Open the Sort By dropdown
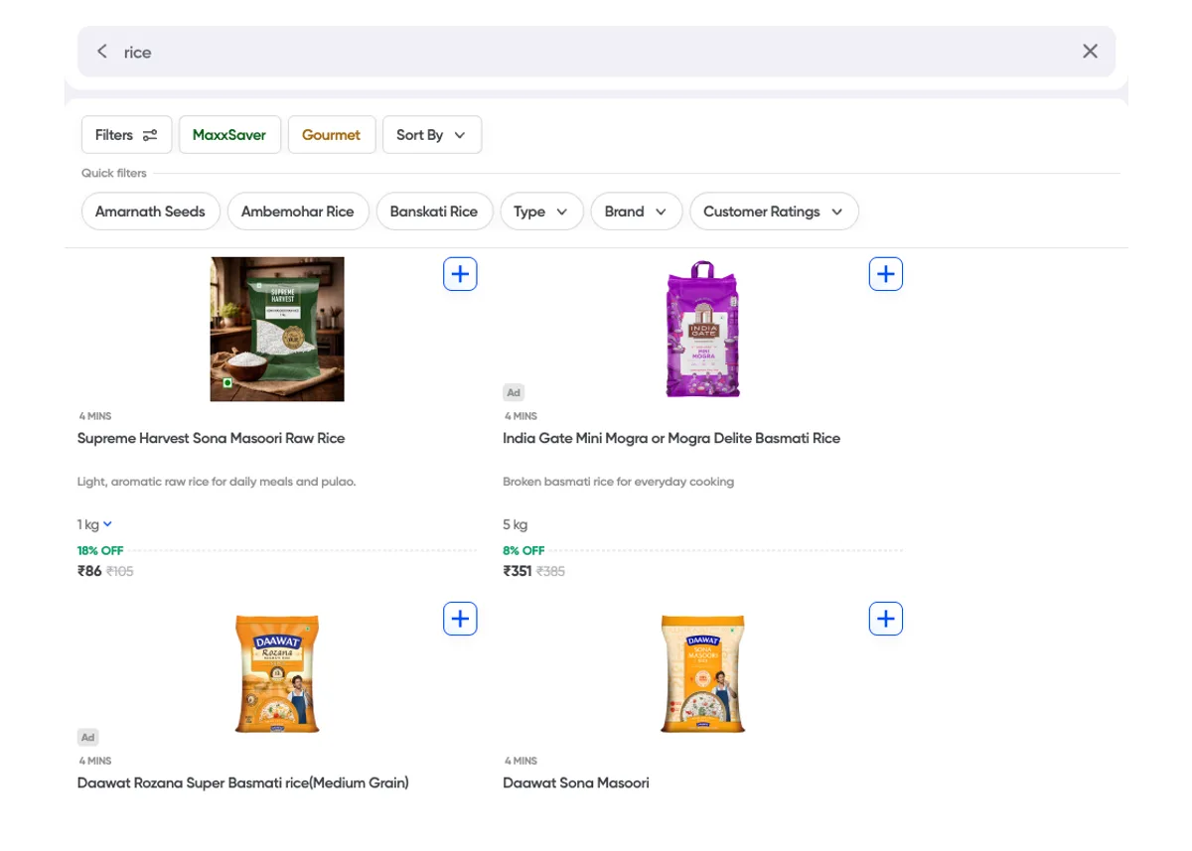Viewport: 1192px width, 851px height. [431, 135]
